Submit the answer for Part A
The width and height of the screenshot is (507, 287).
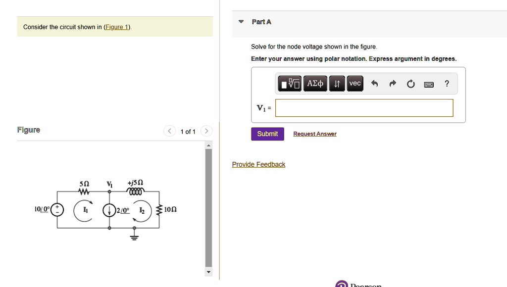[x=267, y=134]
